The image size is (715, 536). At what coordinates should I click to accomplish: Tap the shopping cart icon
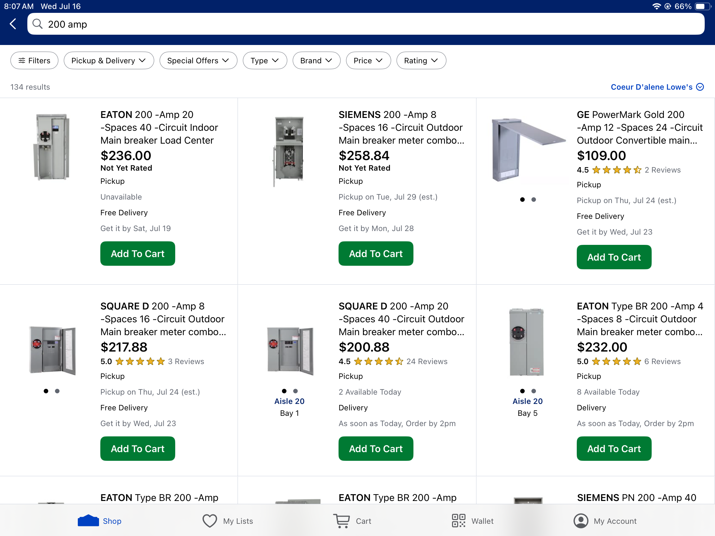click(x=342, y=521)
